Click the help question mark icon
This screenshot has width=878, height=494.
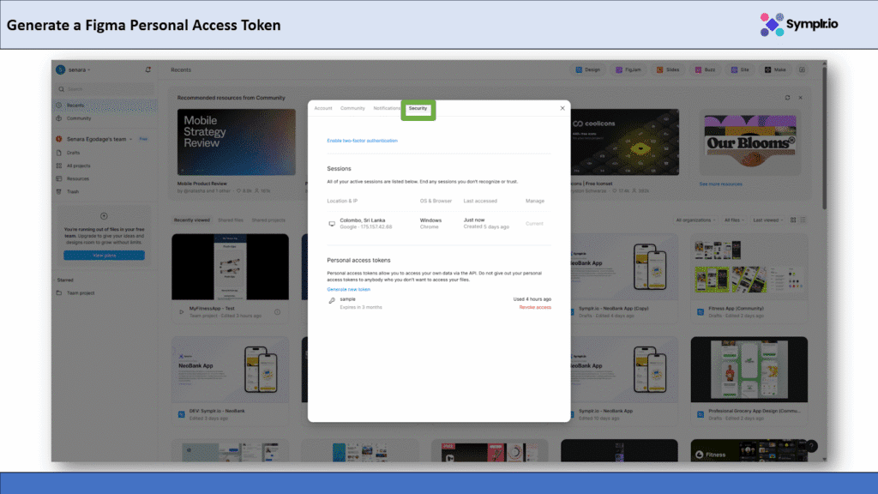(811, 446)
